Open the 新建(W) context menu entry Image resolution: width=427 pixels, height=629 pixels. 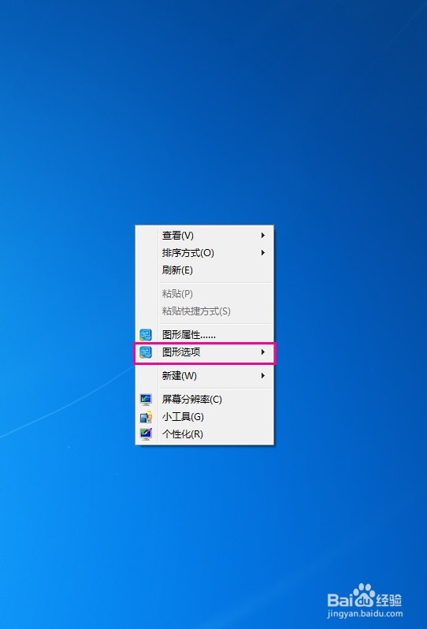point(205,376)
